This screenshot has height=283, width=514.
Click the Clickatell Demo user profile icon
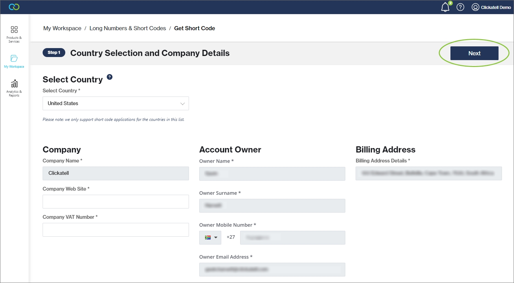[x=476, y=7]
